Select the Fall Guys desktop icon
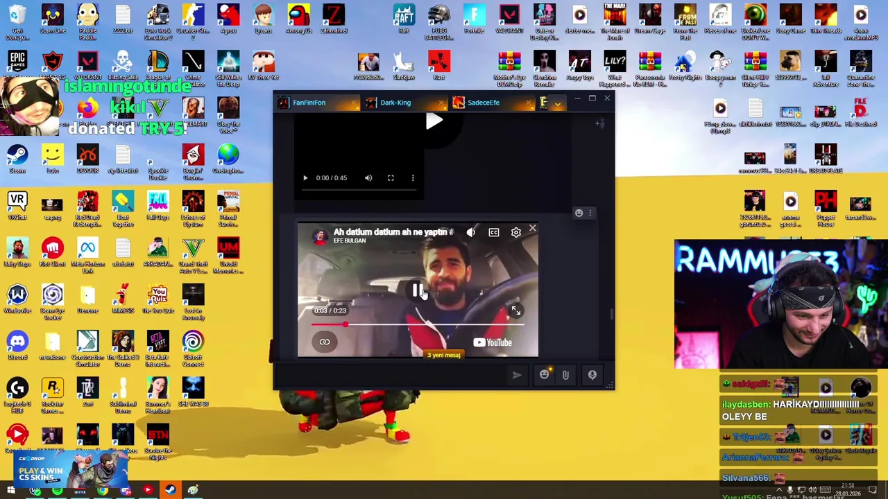Image resolution: width=888 pixels, height=499 pixels. [157, 205]
